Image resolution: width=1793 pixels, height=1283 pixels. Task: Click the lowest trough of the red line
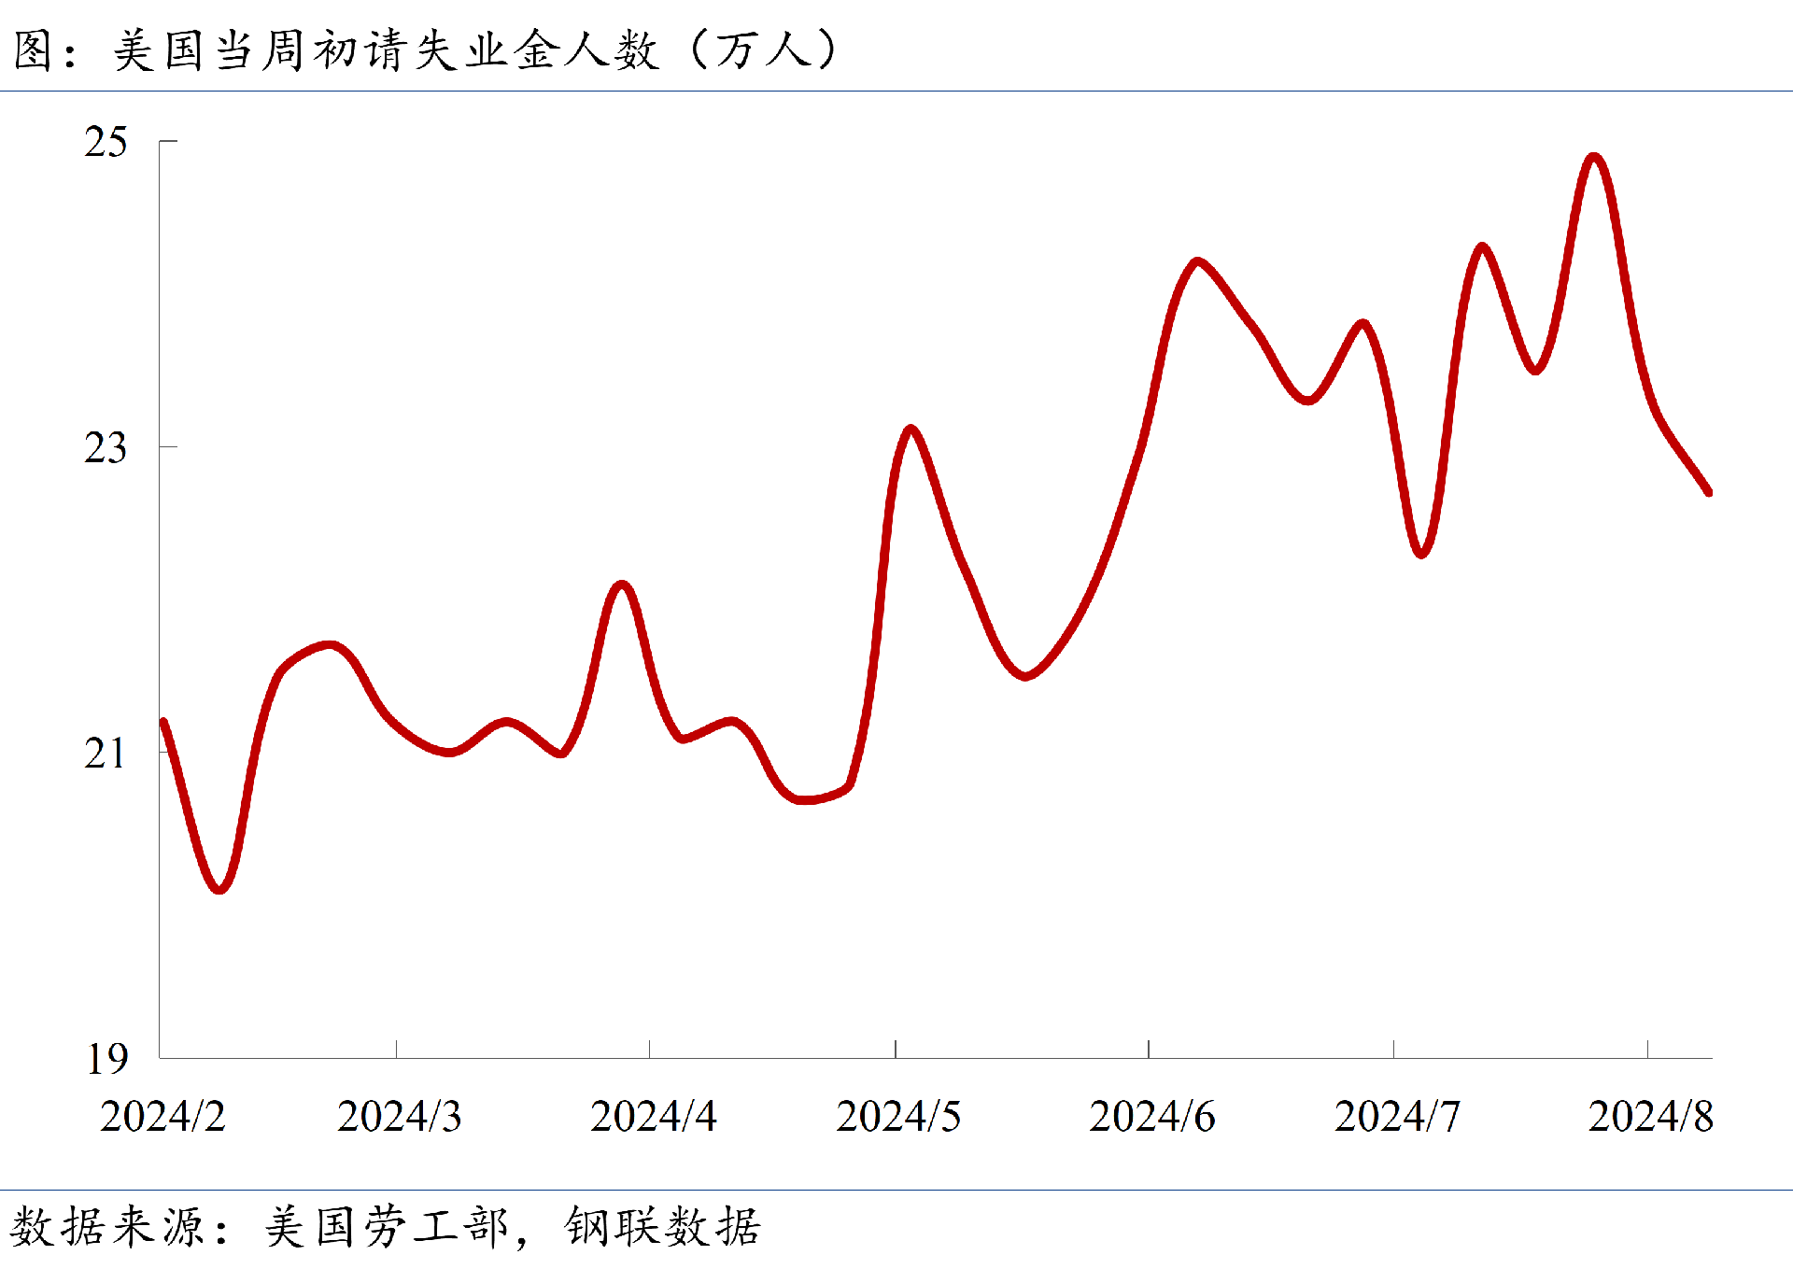tap(219, 888)
